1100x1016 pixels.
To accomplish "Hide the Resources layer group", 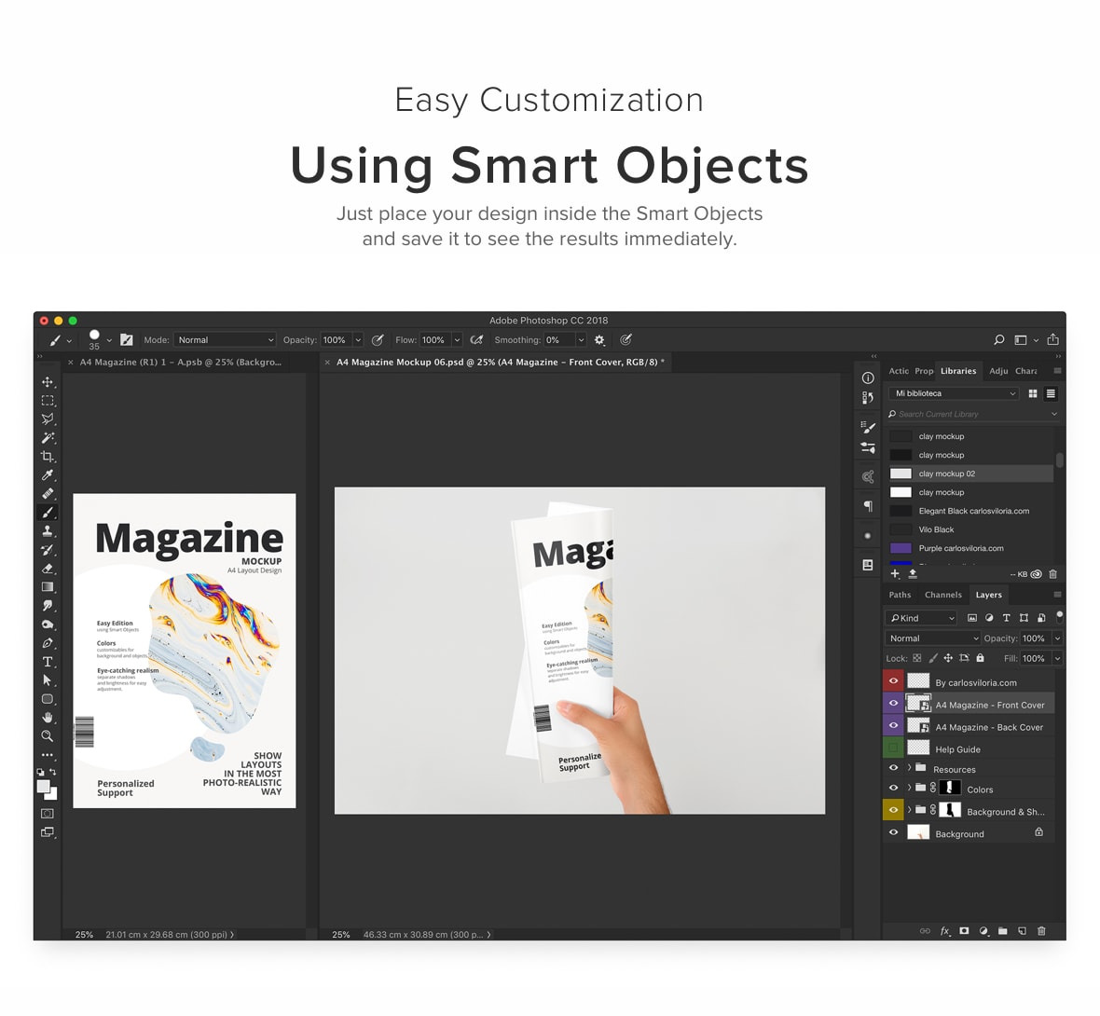I will point(893,768).
